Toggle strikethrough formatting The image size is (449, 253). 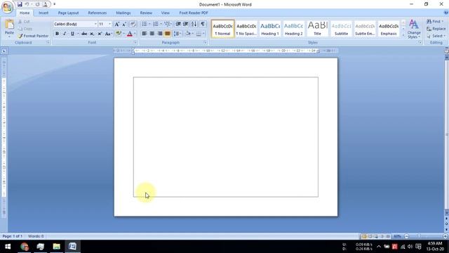click(84, 34)
